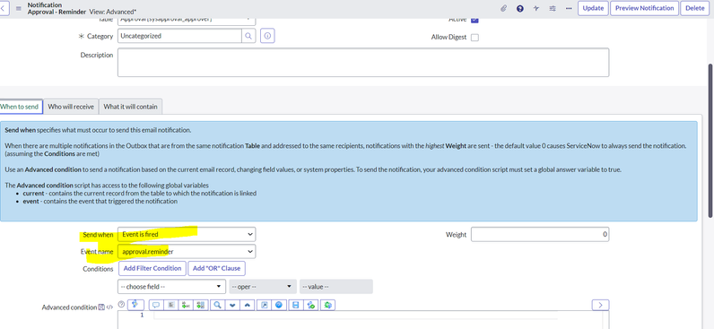Click the "Approval - Reminder" record title

point(57,12)
